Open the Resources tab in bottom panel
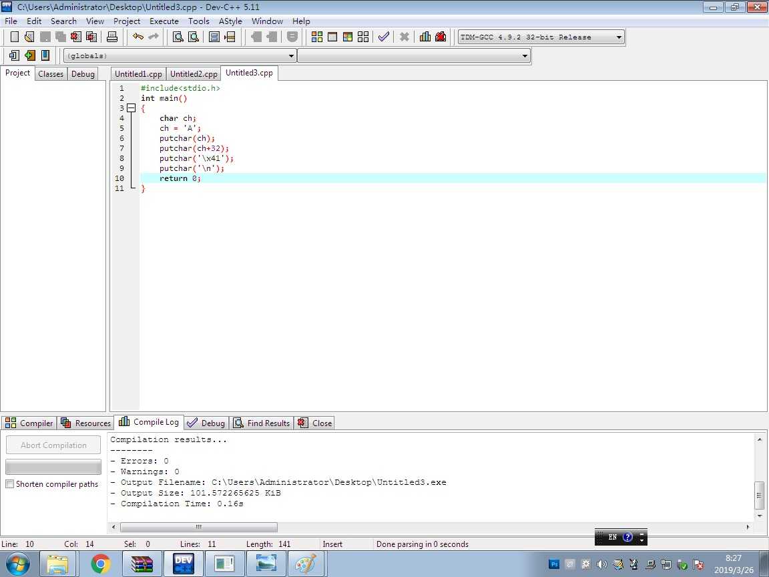Image resolution: width=769 pixels, height=577 pixels. pyautogui.click(x=86, y=423)
